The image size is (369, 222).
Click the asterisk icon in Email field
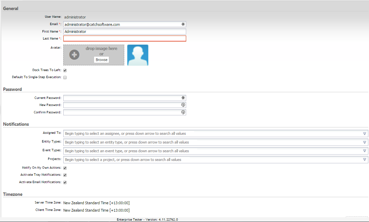tap(183, 24)
